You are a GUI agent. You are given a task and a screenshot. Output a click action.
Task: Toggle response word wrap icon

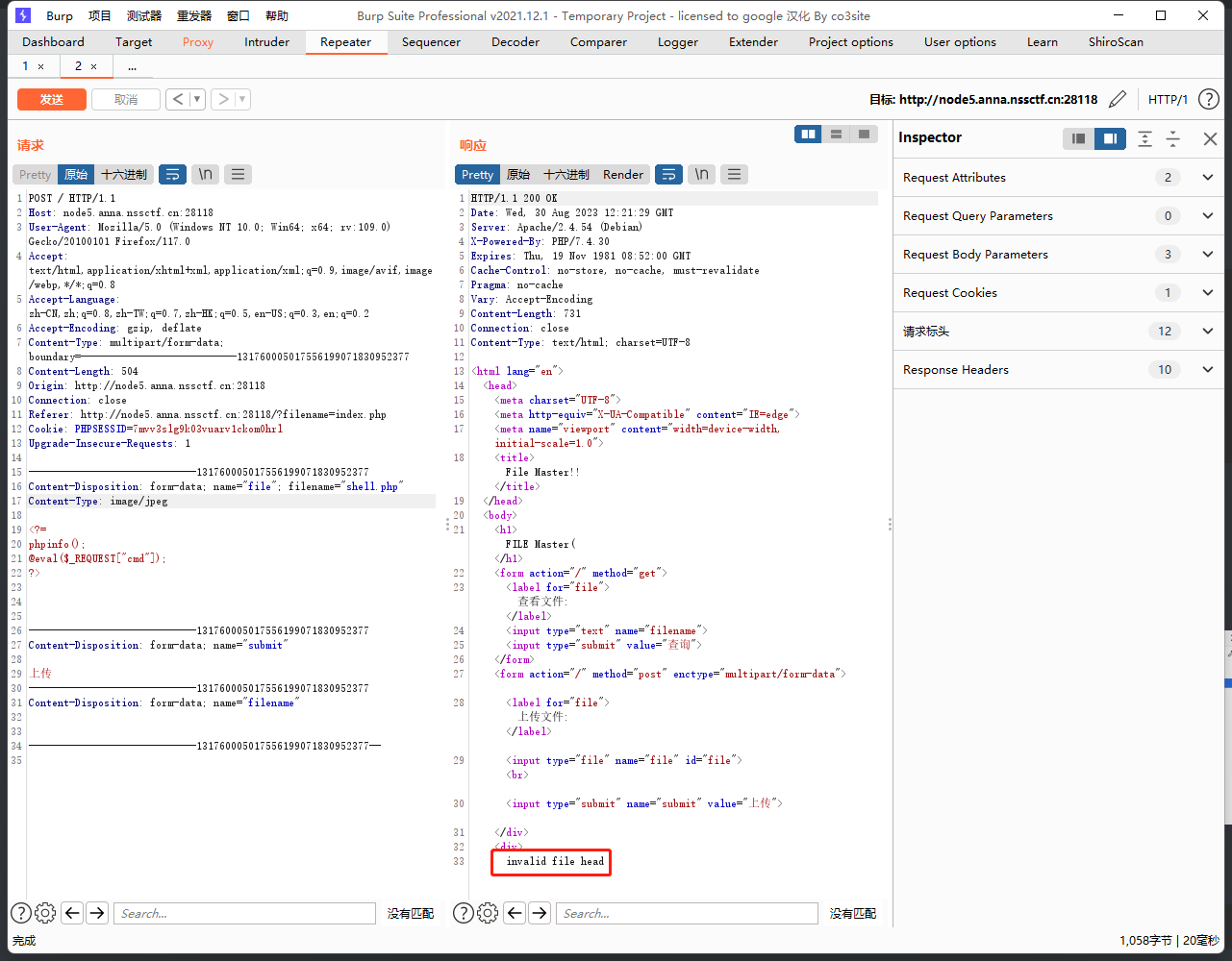668,174
